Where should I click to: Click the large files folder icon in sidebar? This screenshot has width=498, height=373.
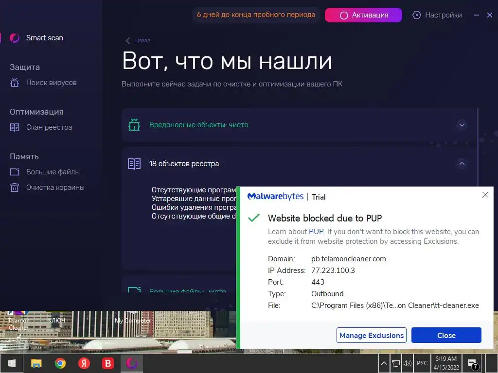[x=15, y=172]
